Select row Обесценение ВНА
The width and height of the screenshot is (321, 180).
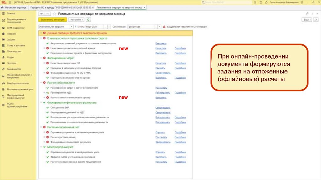tap(116, 108)
